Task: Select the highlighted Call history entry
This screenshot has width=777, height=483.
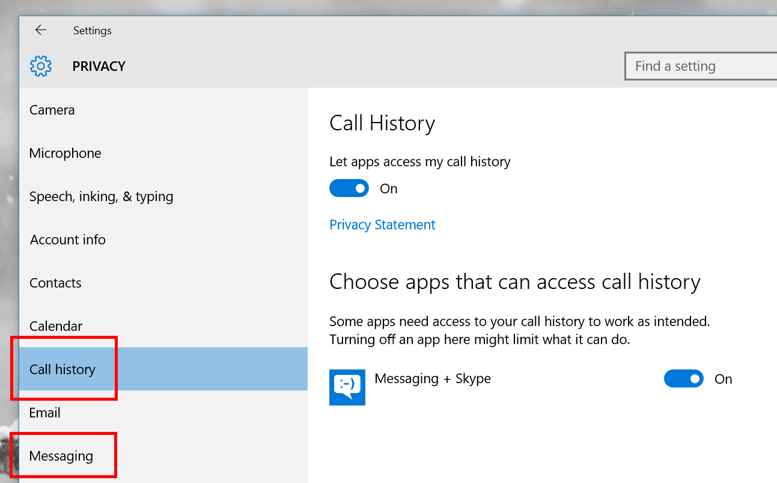Action: click(62, 369)
